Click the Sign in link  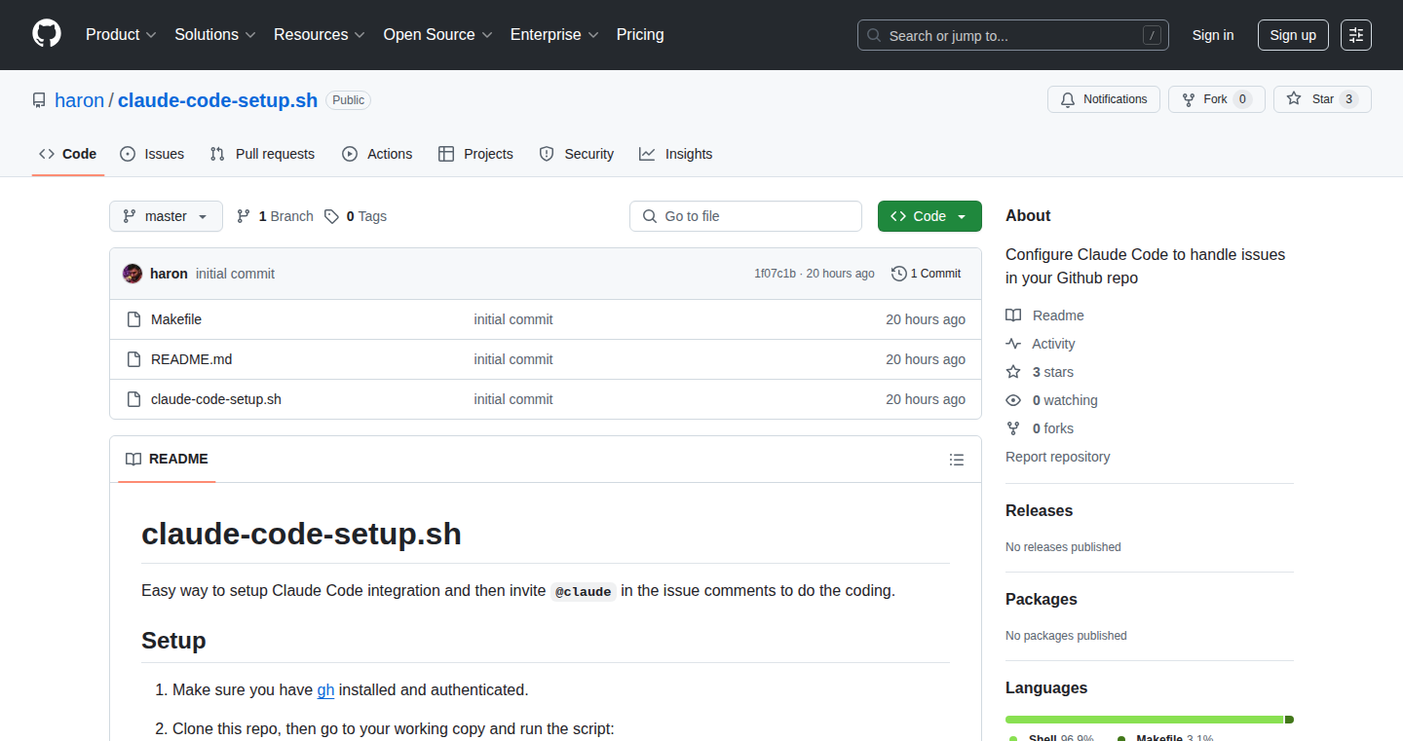pos(1213,35)
